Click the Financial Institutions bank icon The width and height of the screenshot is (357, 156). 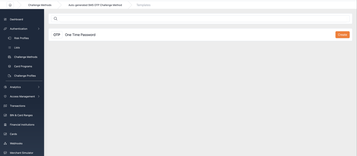pyautogui.click(x=5, y=125)
